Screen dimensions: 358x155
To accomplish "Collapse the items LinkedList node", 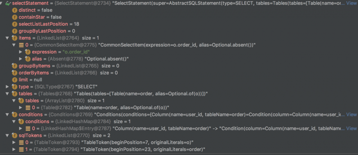I will tap(8, 38).
